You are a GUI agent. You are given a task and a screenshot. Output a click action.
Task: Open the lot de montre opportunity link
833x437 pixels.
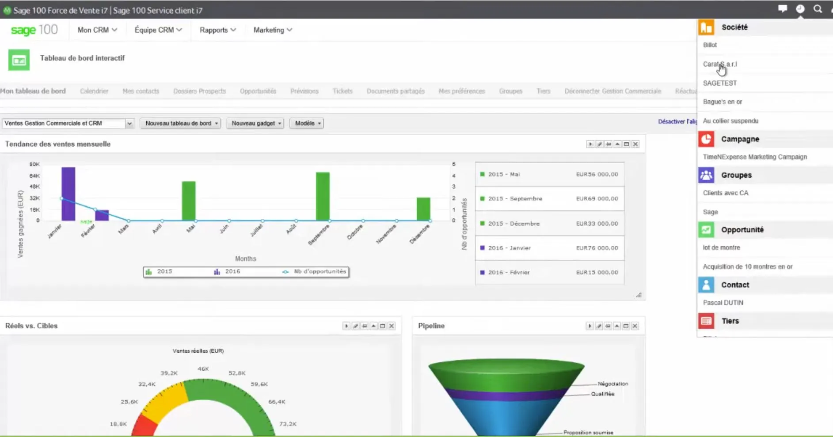click(x=721, y=247)
